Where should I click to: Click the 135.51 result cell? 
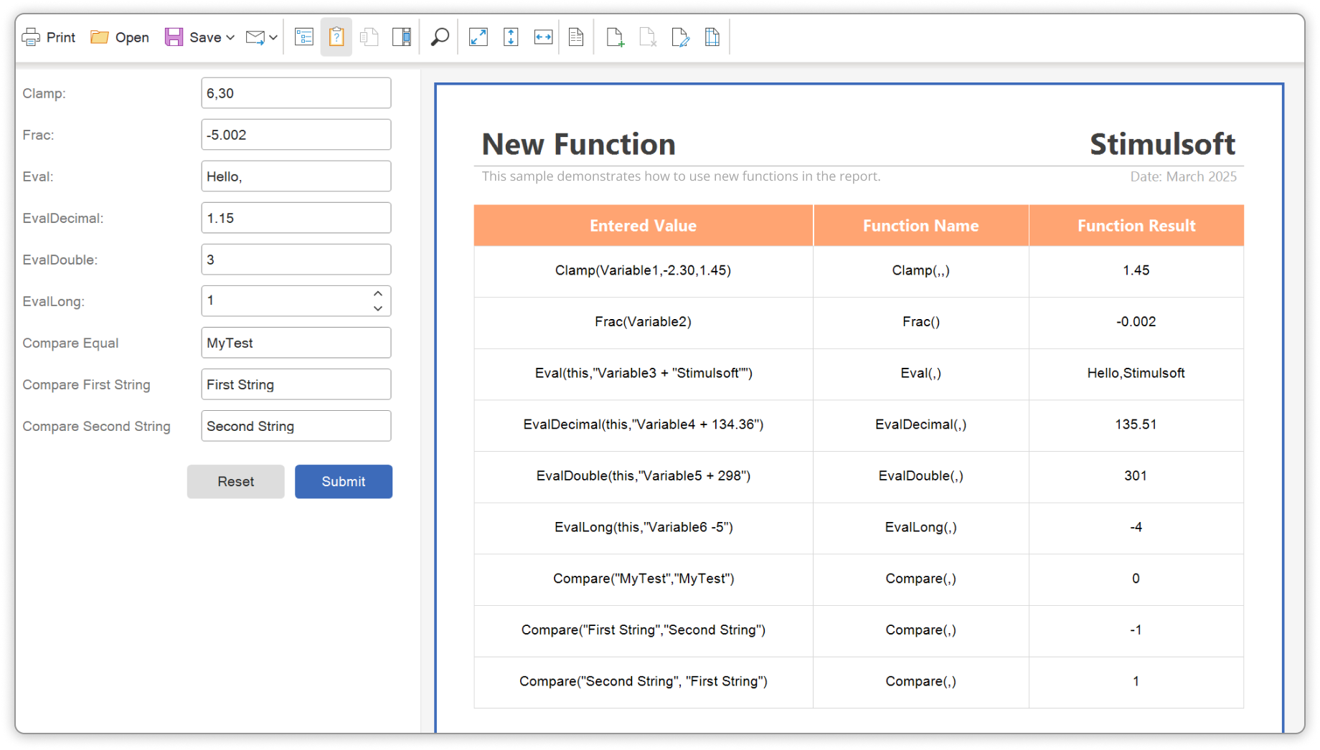(x=1136, y=425)
